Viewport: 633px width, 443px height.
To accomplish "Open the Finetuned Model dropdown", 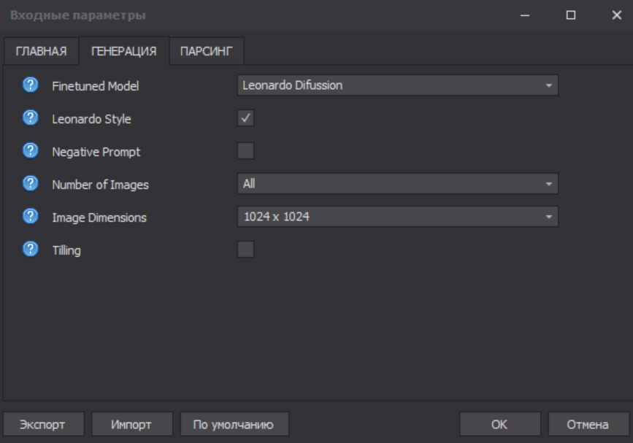I will (x=398, y=85).
